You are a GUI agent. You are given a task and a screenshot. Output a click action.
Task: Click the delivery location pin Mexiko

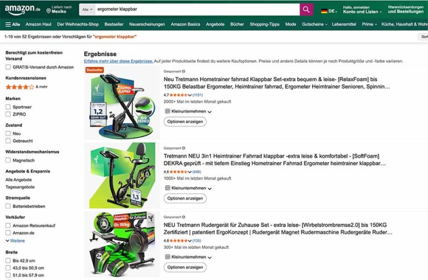48,11
